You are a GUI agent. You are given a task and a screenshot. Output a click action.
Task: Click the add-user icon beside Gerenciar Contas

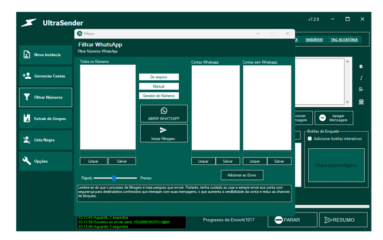point(27,76)
